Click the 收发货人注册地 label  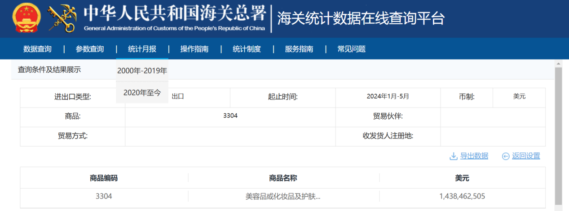(x=388, y=136)
